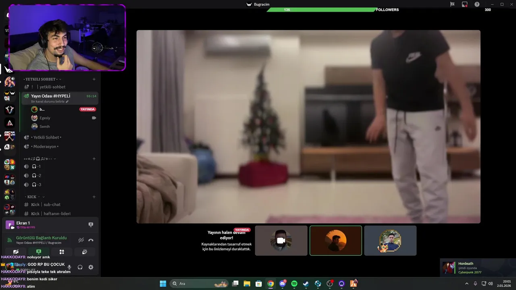
Task: Collapse YETKILI SOHBET category
Action: (42, 79)
